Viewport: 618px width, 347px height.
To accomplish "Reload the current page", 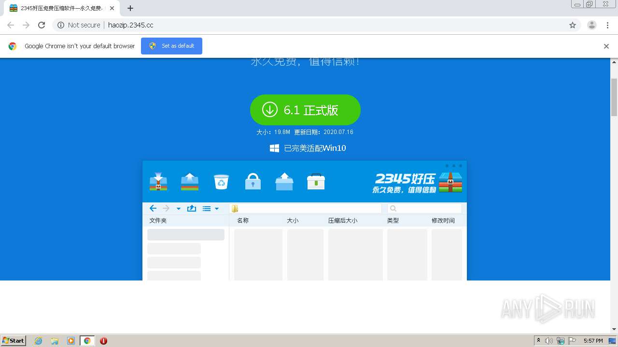I will [42, 25].
